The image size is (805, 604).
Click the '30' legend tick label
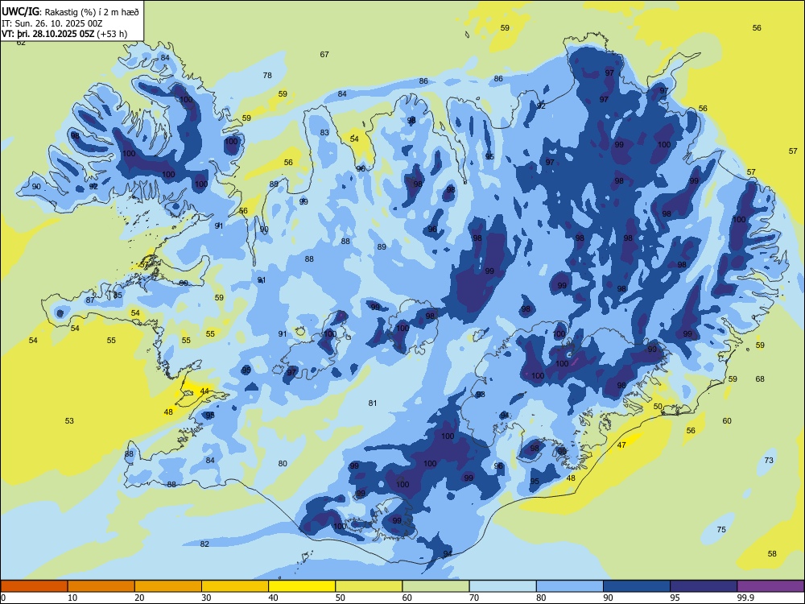(x=206, y=598)
